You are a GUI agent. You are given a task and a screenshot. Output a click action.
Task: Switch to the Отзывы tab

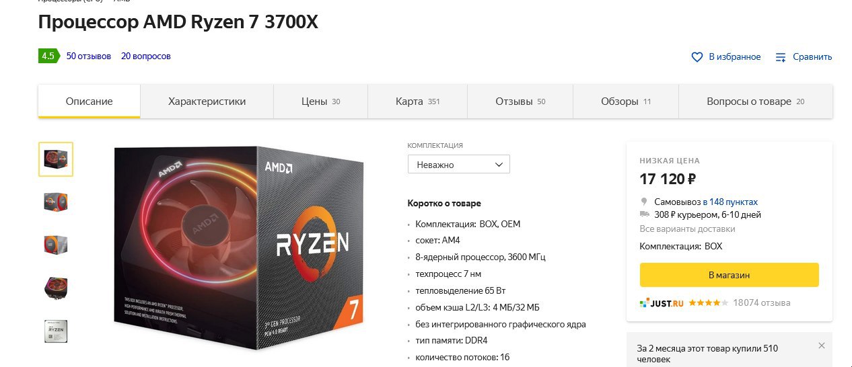pyautogui.click(x=520, y=101)
